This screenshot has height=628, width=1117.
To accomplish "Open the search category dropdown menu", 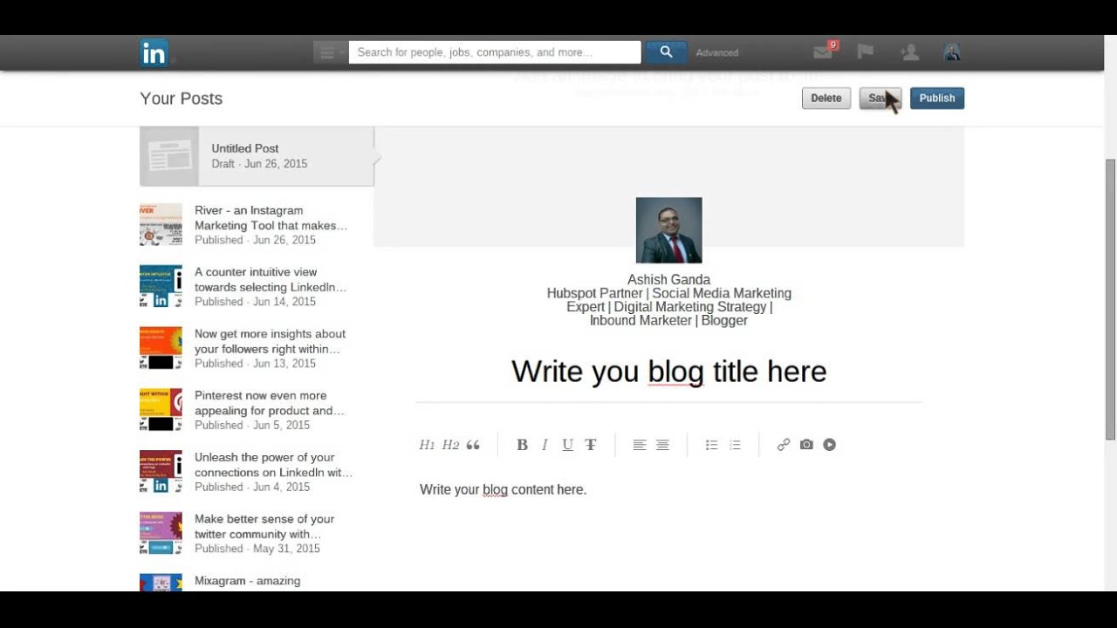I will pos(331,52).
